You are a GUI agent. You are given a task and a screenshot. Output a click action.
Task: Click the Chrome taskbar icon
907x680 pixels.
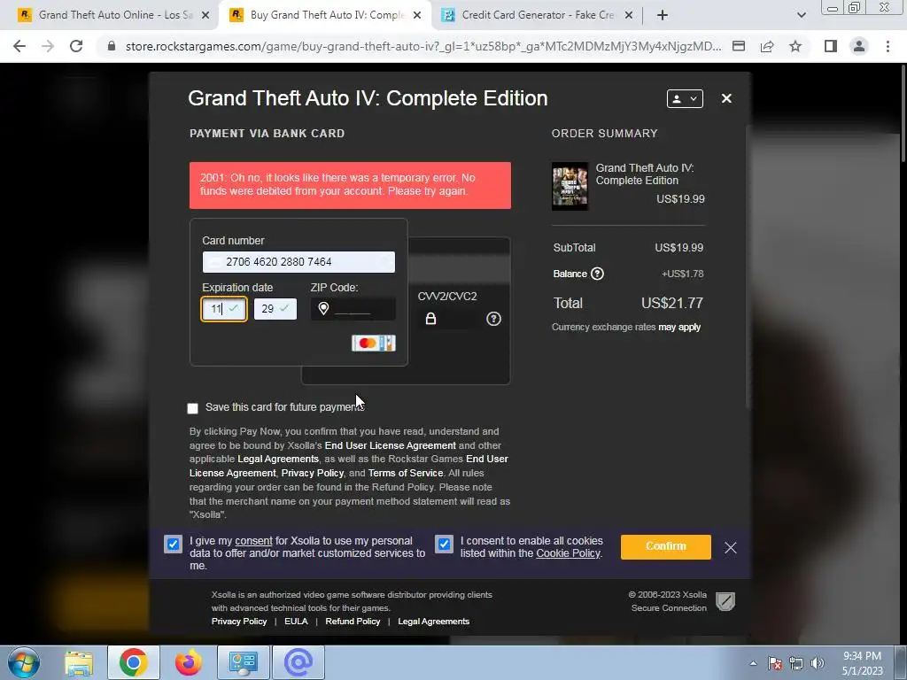(x=133, y=662)
